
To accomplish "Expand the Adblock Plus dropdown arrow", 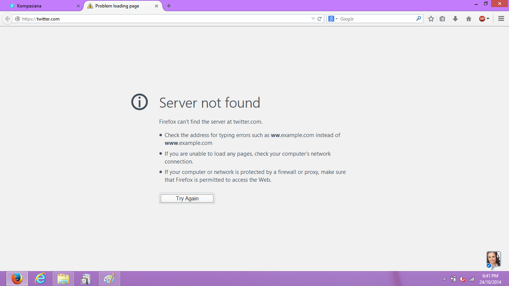I will click(x=488, y=19).
